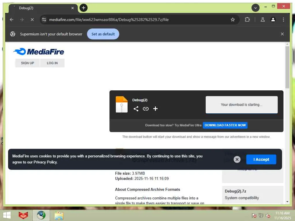Click the scrollbar up arrow
Viewport: 295px width, 221px height.
[287, 44]
